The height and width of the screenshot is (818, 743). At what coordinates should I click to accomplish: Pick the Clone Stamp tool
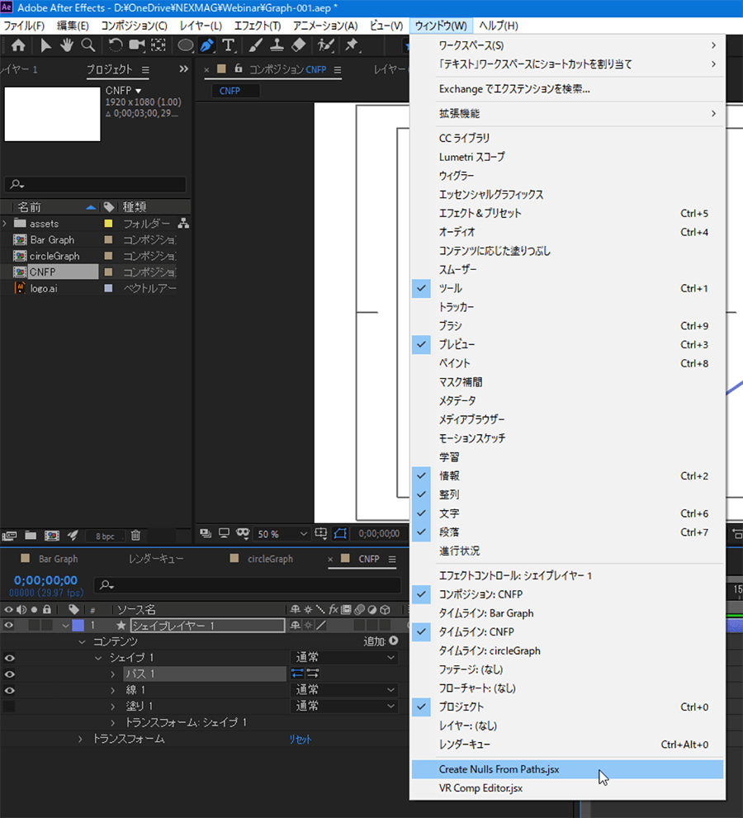tap(278, 45)
